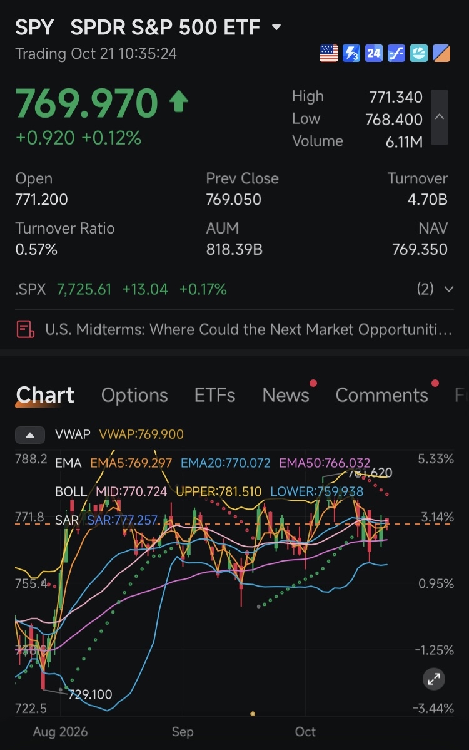Tap the EMA indicator label
Image resolution: width=469 pixels, height=750 pixels.
(x=68, y=463)
